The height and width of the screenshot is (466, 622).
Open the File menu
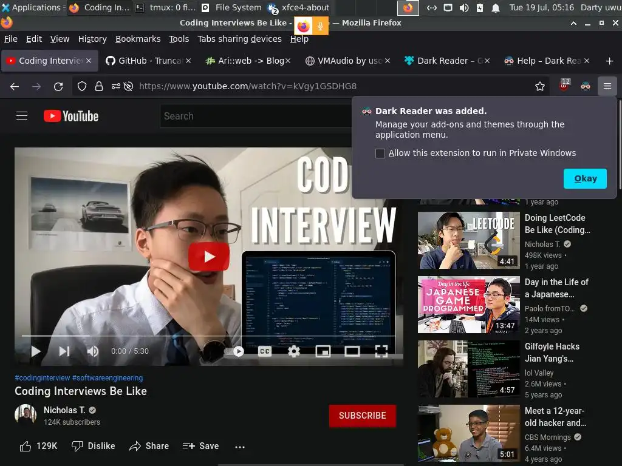[11, 39]
